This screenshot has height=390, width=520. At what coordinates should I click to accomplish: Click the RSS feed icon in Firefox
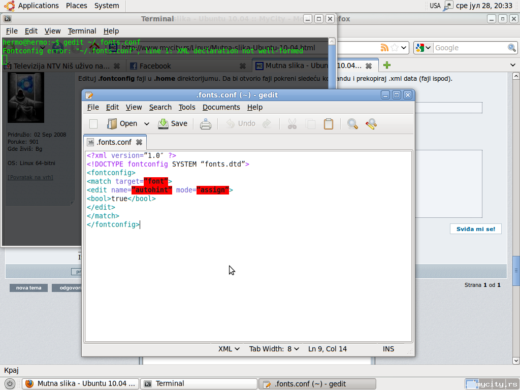(x=384, y=48)
